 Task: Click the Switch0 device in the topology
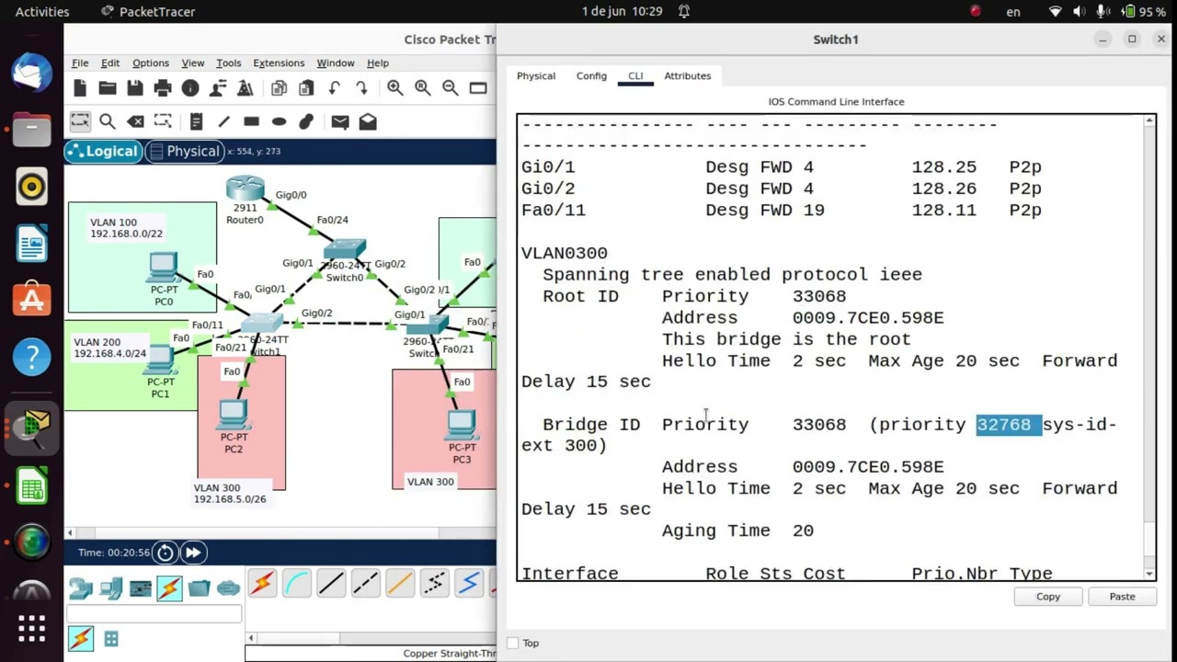click(x=345, y=249)
